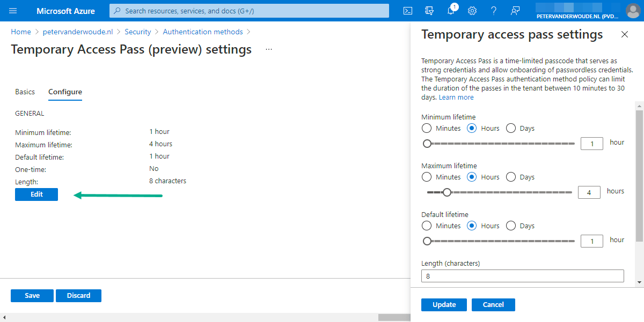This screenshot has height=322, width=644.
Task: Click Security in the breadcrumb
Action: point(137,32)
